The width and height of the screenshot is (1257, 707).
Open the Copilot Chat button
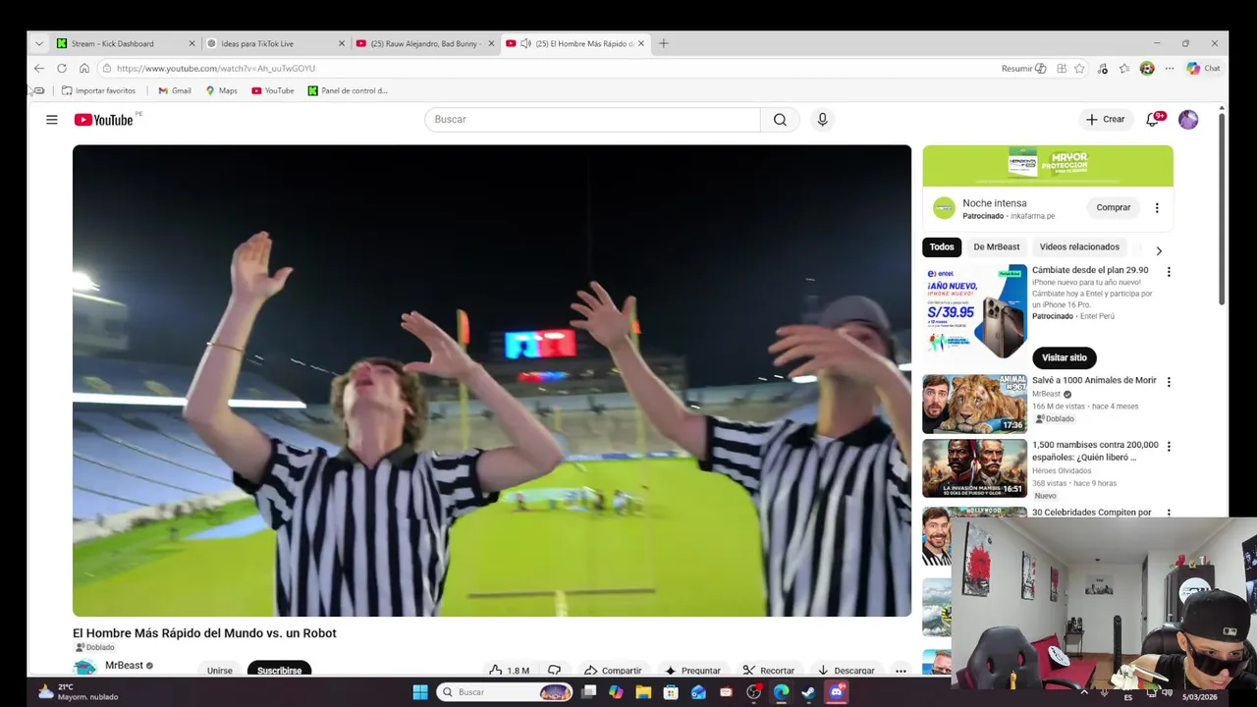coord(1203,69)
